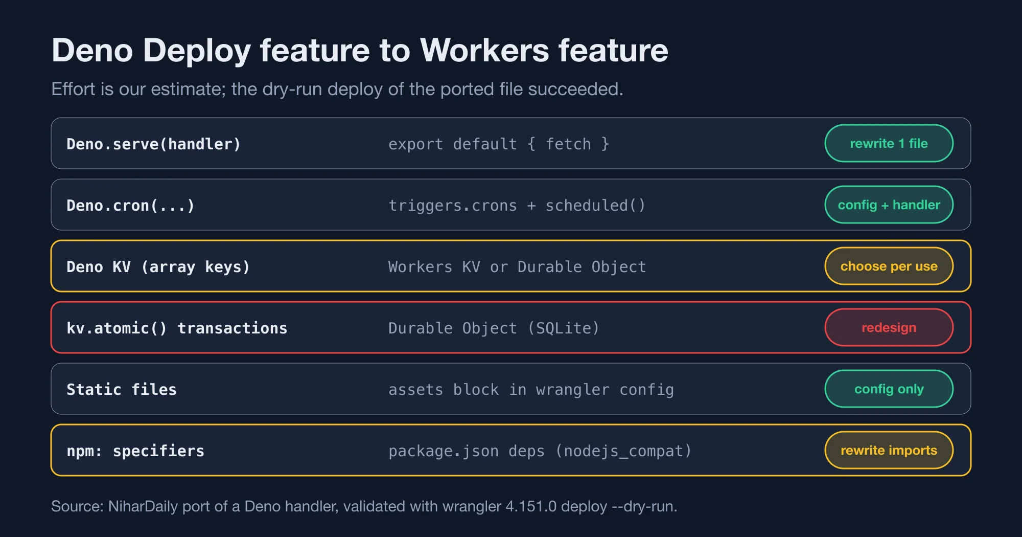Click 'Durable Object (SQLite)' text
Viewport: 1022px width, 537px height.
pos(494,328)
